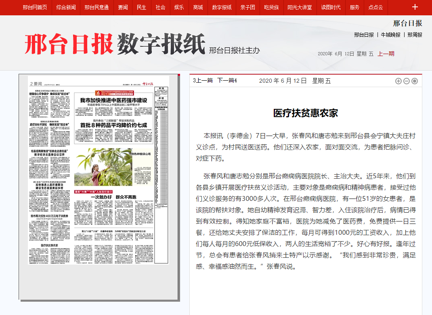Go to the previous issue via 上一期
Screen dimensions: 432x315
tap(386, 54)
